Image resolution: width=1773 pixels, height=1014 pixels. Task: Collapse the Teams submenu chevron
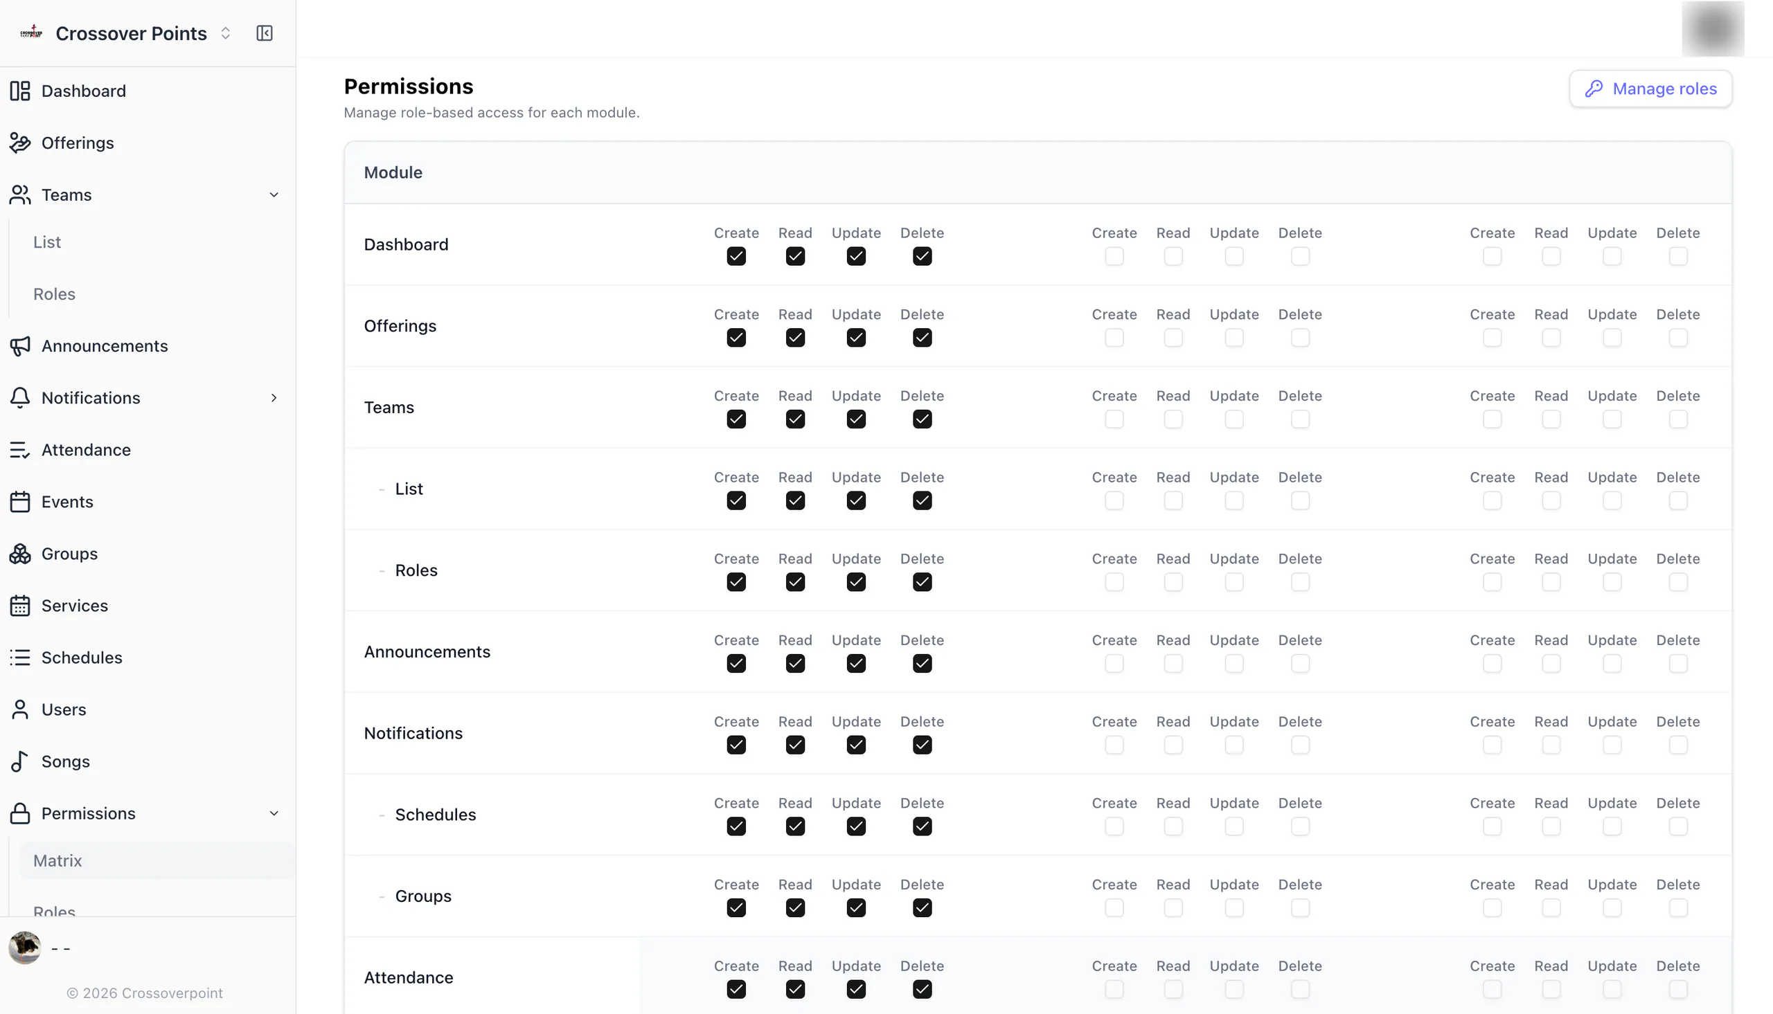point(274,194)
